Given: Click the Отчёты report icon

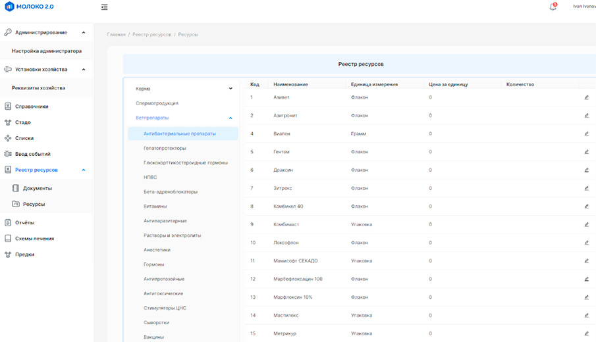Looking at the screenshot, I should click(x=8, y=222).
